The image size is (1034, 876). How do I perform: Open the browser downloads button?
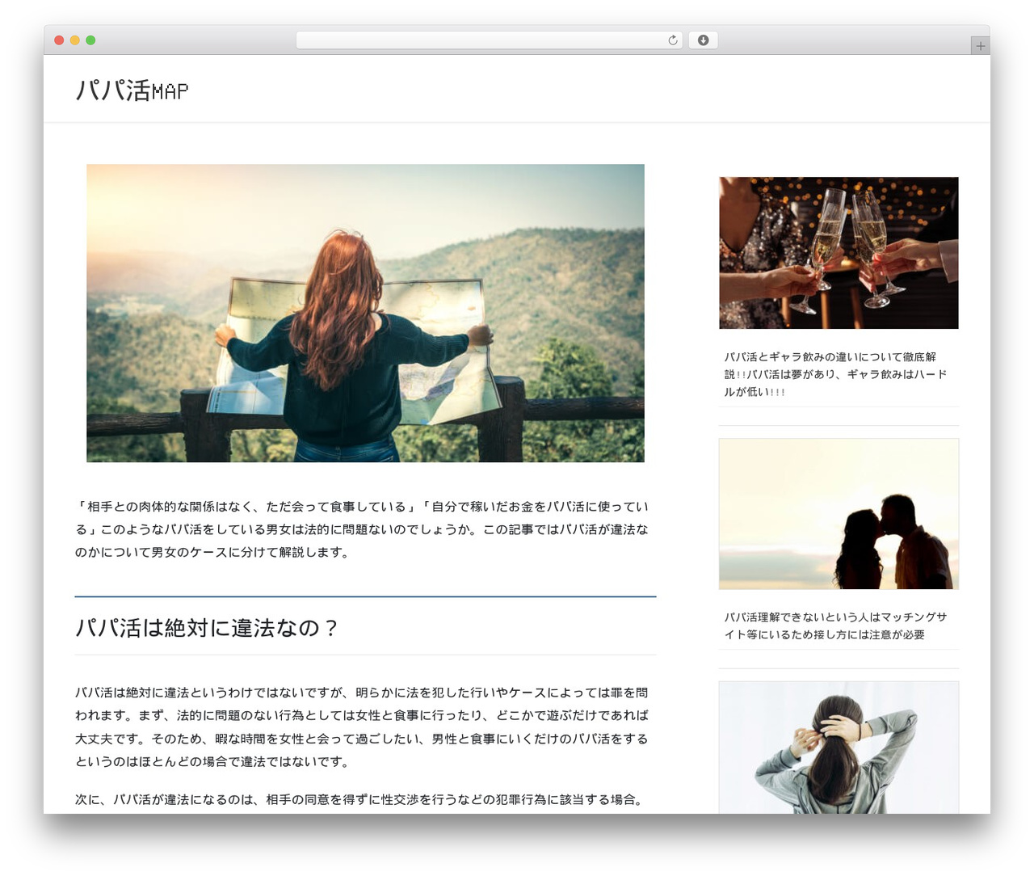(x=703, y=40)
